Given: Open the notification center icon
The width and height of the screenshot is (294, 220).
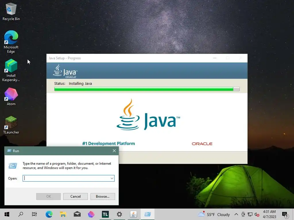Looking at the screenshot, I should point(285,214).
